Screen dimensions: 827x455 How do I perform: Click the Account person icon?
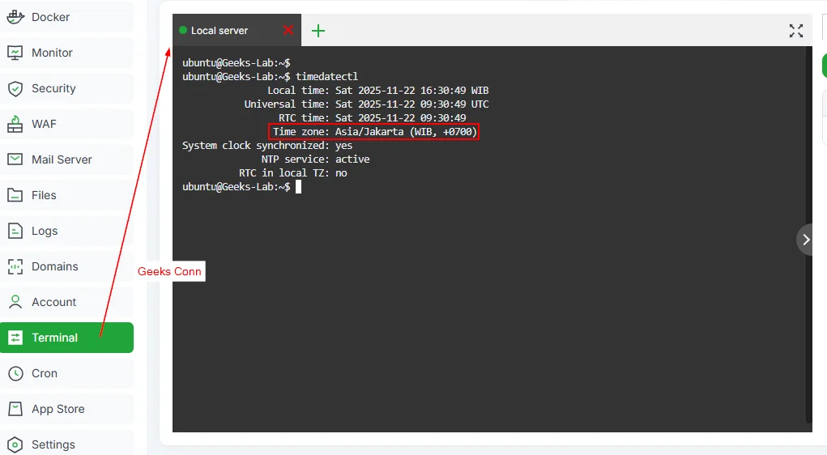tap(15, 301)
